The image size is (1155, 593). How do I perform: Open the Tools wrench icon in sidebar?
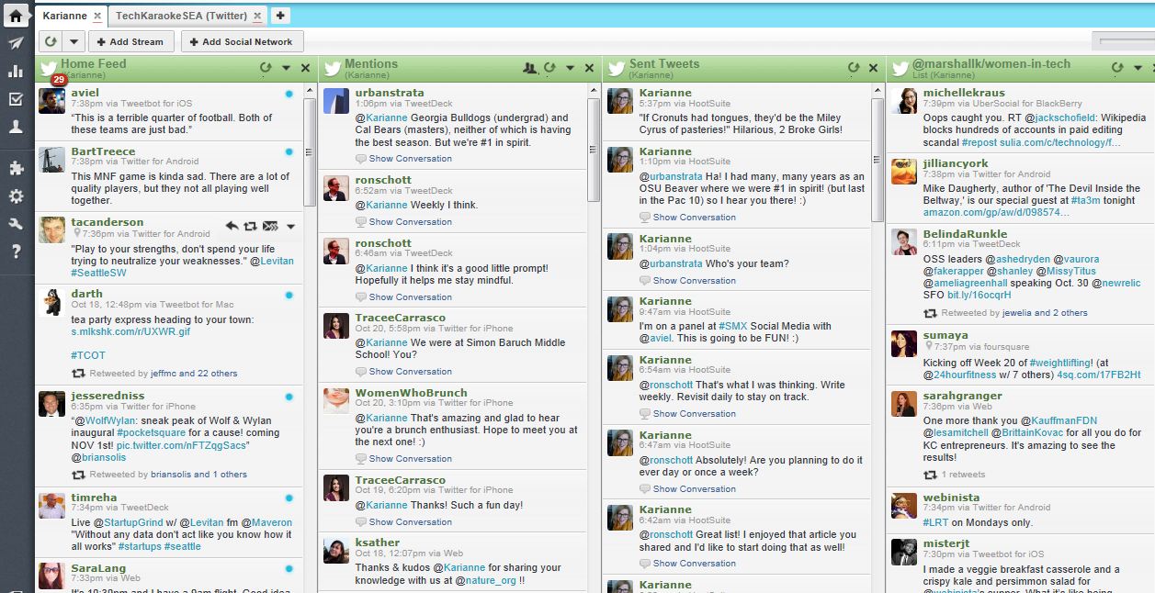[x=16, y=224]
